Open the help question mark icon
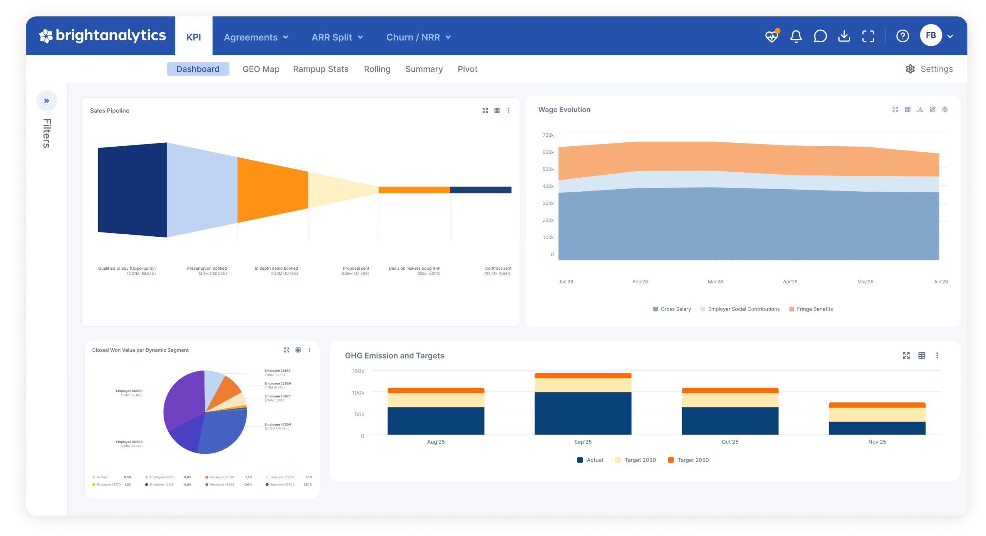The width and height of the screenshot is (986, 536). pyautogui.click(x=902, y=36)
